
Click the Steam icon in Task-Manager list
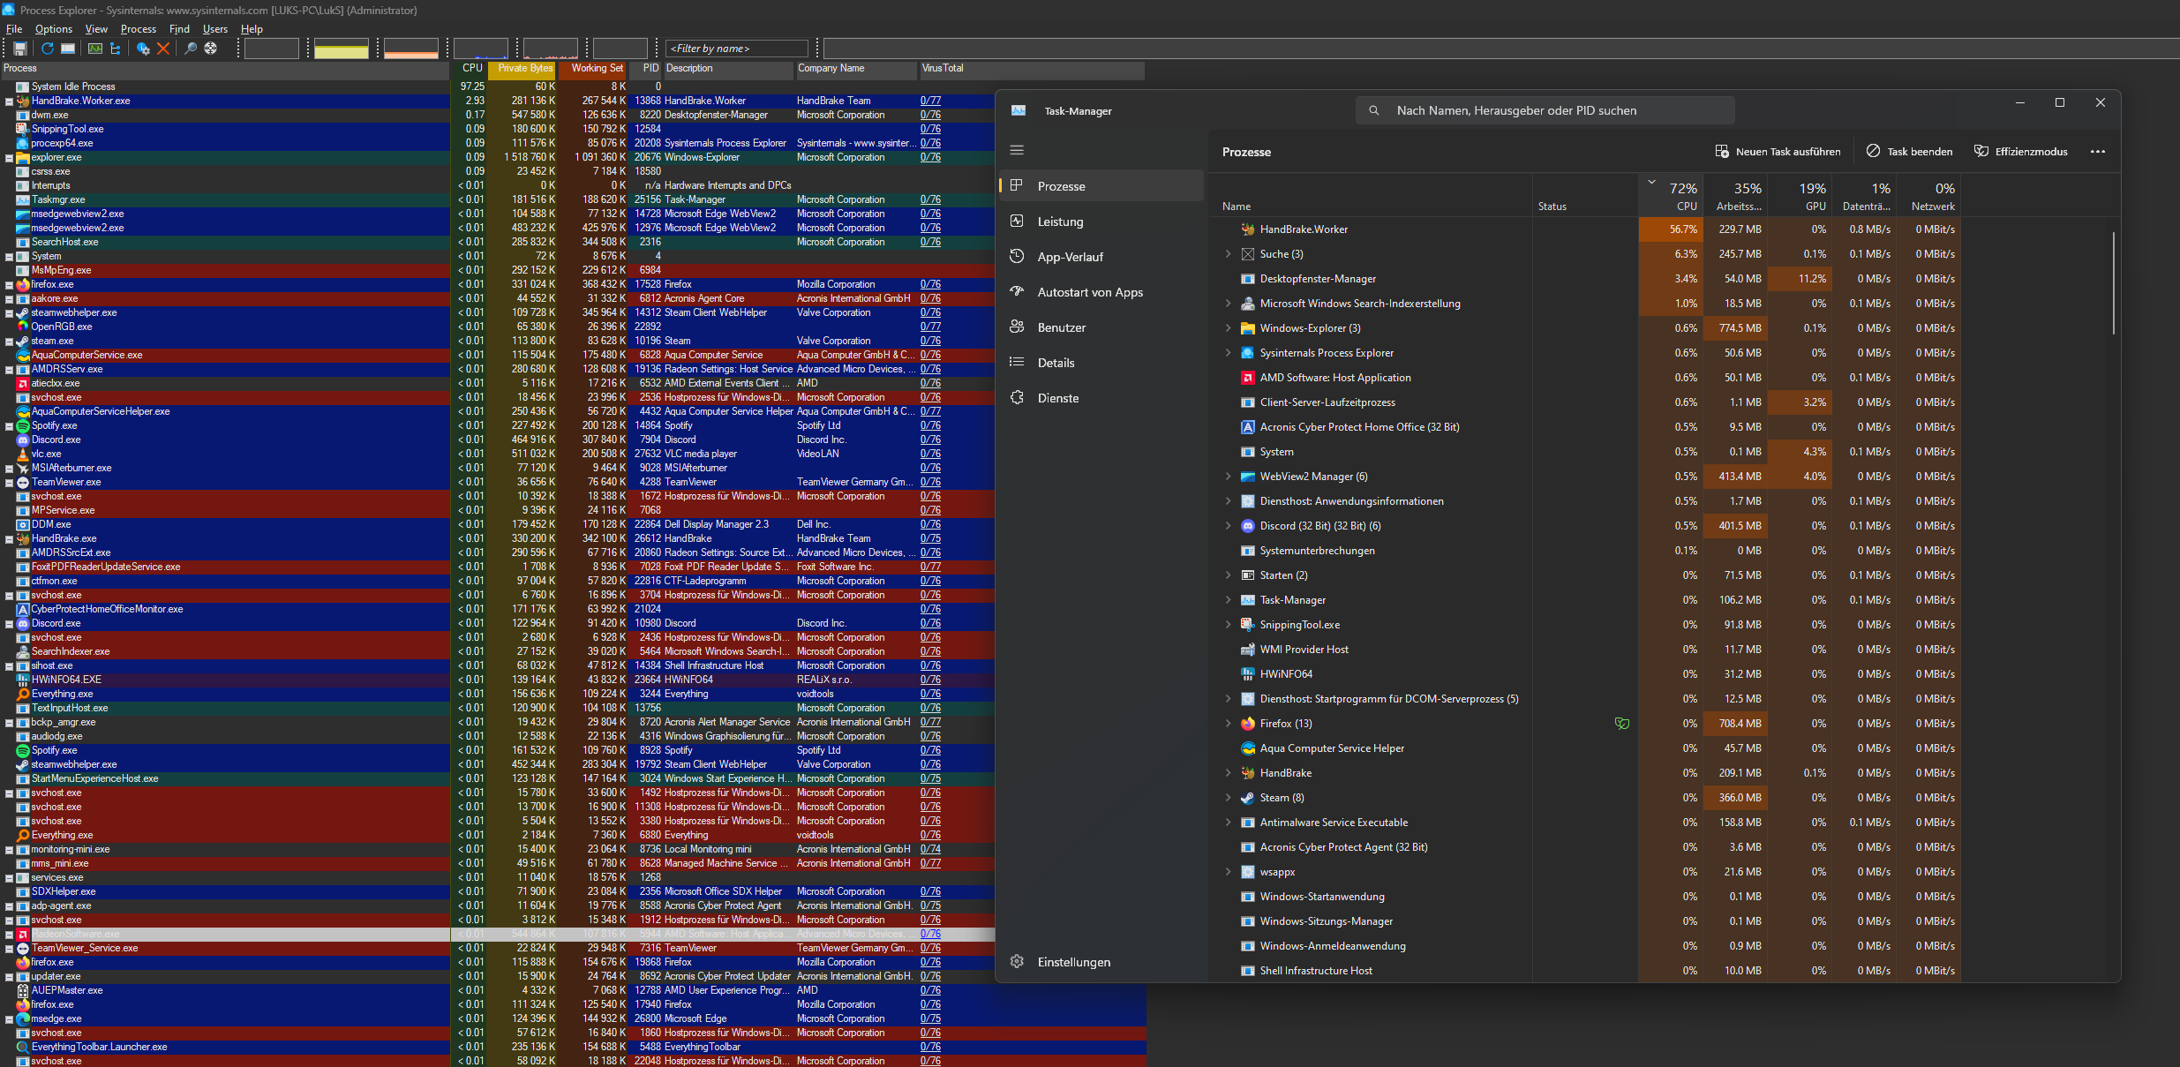point(1248,798)
